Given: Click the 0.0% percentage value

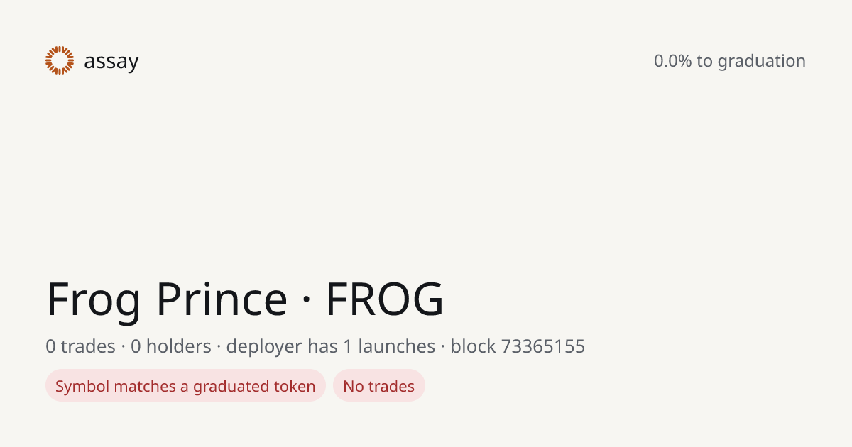Looking at the screenshot, I should pyautogui.click(x=673, y=61).
